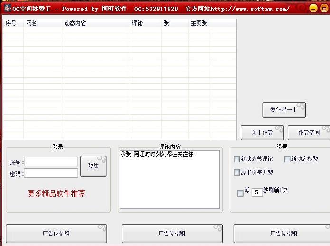
Task: Focus the 密码 input field
Action: [x=51, y=173]
